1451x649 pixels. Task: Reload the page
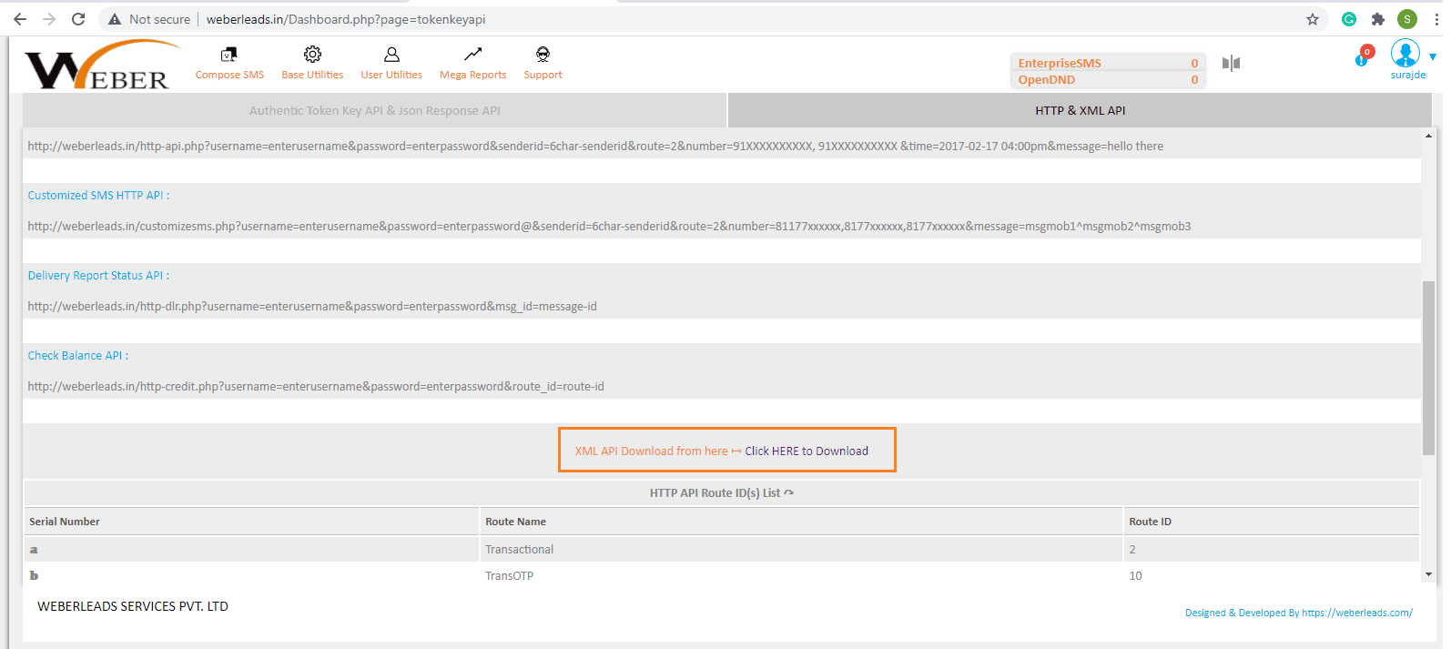tap(78, 19)
